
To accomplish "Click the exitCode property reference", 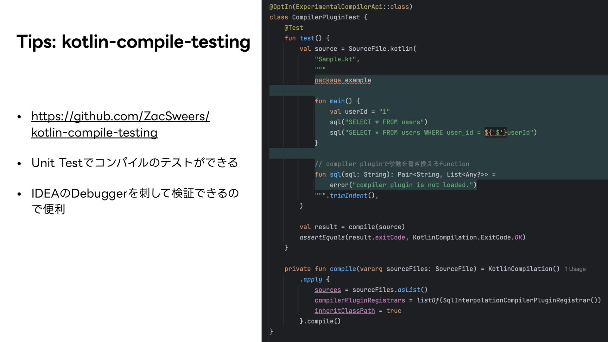I will 390,237.
